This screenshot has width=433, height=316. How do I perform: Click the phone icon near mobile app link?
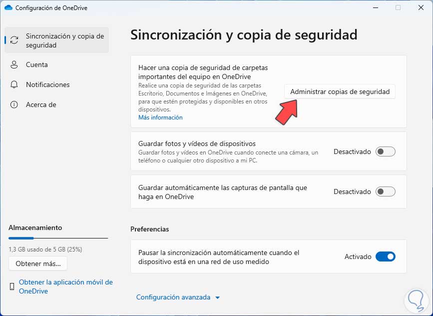pyautogui.click(x=12, y=286)
